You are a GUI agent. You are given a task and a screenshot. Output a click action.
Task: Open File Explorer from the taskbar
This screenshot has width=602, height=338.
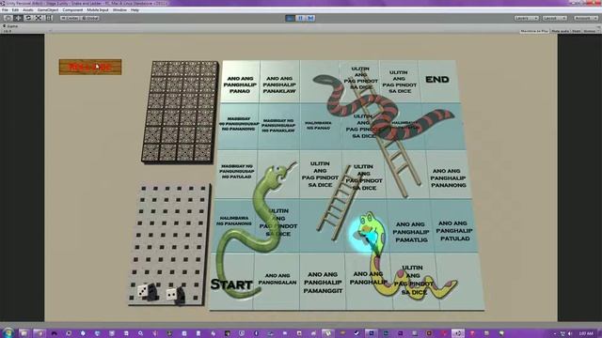click(x=24, y=333)
